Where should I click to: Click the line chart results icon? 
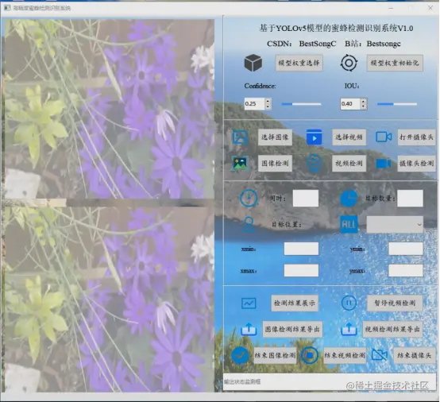tap(249, 303)
